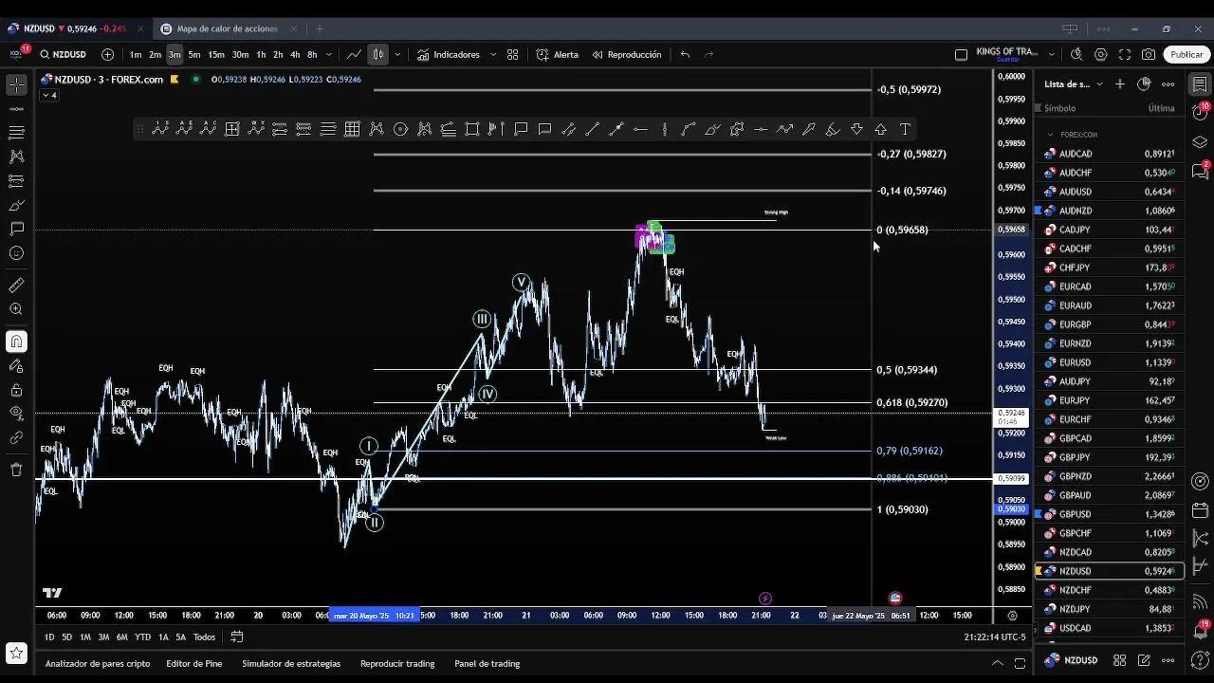Screen dimensions: 1214x683
Task: Select the Text tool in drawing toolbar
Action: tap(905, 129)
